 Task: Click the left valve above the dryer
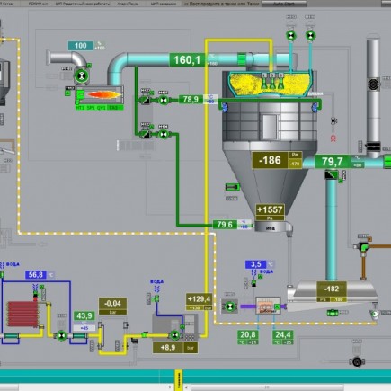[x=291, y=35]
